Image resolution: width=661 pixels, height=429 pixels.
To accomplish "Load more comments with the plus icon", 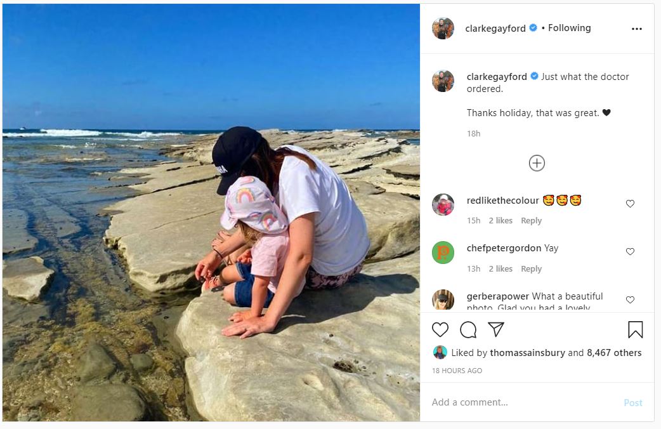I will click(x=537, y=163).
